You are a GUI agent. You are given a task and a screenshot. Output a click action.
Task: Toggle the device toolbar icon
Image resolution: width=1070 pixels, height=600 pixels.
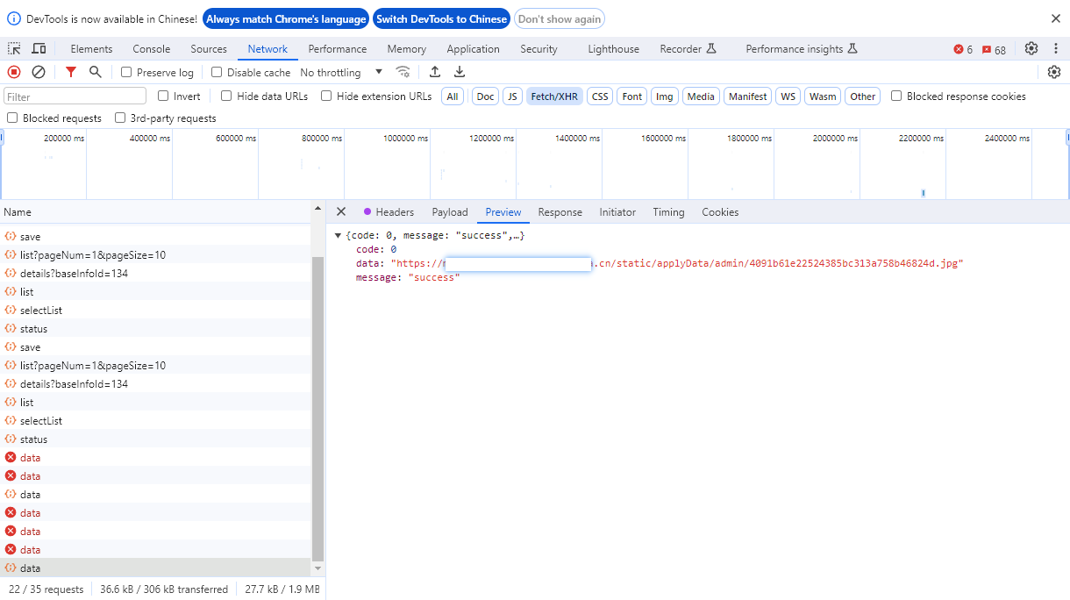39,49
